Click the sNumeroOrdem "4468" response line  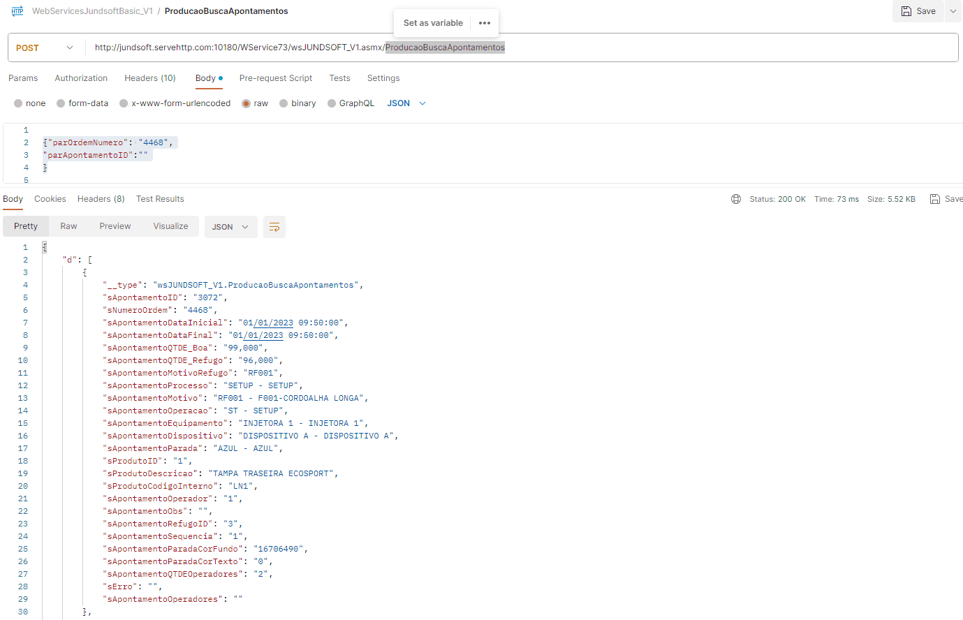point(161,310)
